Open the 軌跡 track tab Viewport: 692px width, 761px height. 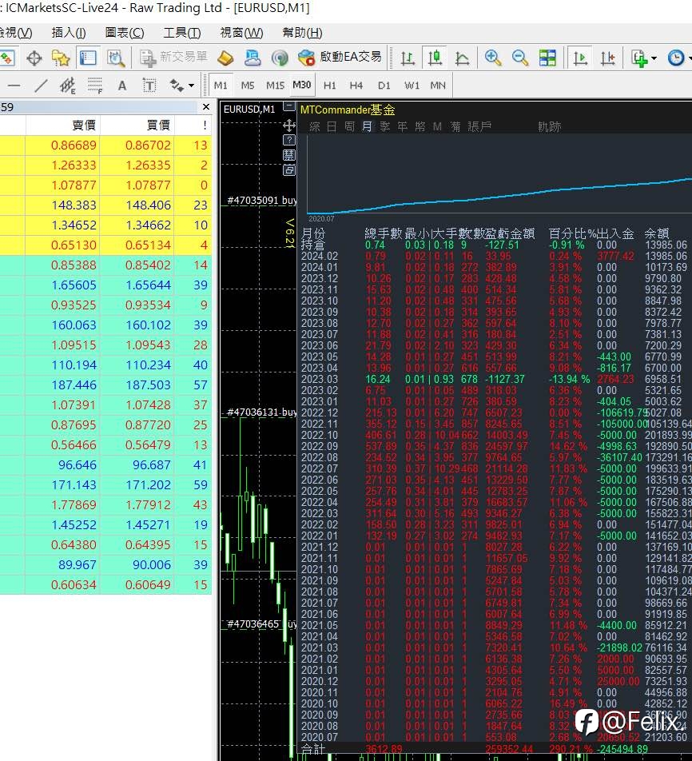point(549,126)
